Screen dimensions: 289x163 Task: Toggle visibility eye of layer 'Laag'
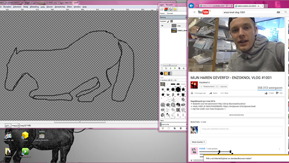point(162,26)
